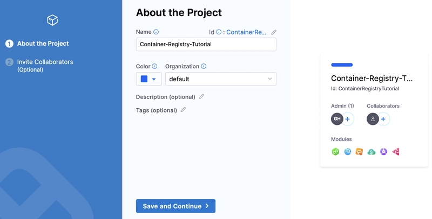Edit Description using its pencil icon

click(x=201, y=97)
